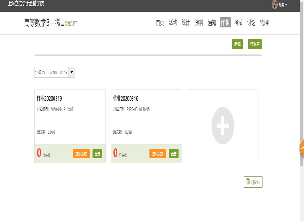304x221 pixels.
Task: Open the 讨论 (Discussion) tab
Action: (251, 23)
